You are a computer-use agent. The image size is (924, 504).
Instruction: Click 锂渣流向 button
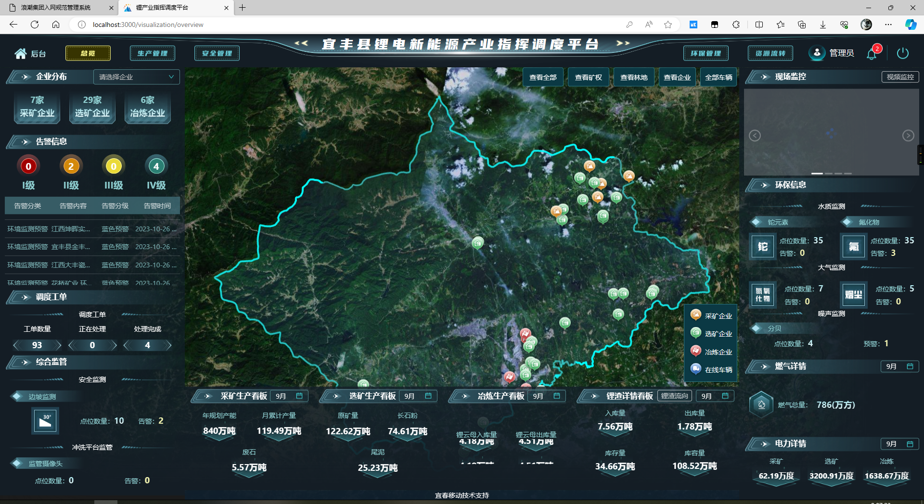(674, 396)
